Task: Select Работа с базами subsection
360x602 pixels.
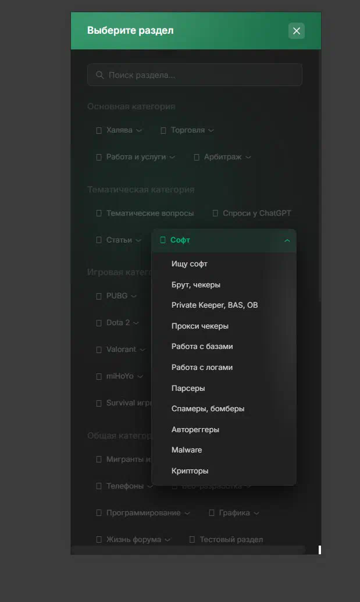Action: pos(202,347)
